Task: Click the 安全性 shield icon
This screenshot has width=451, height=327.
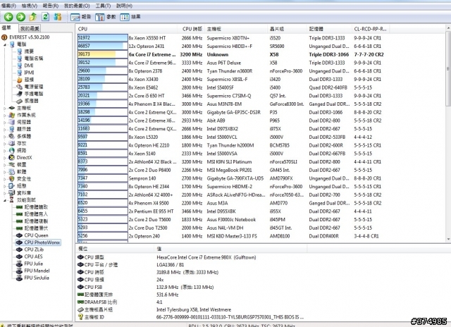Action: coord(12,178)
